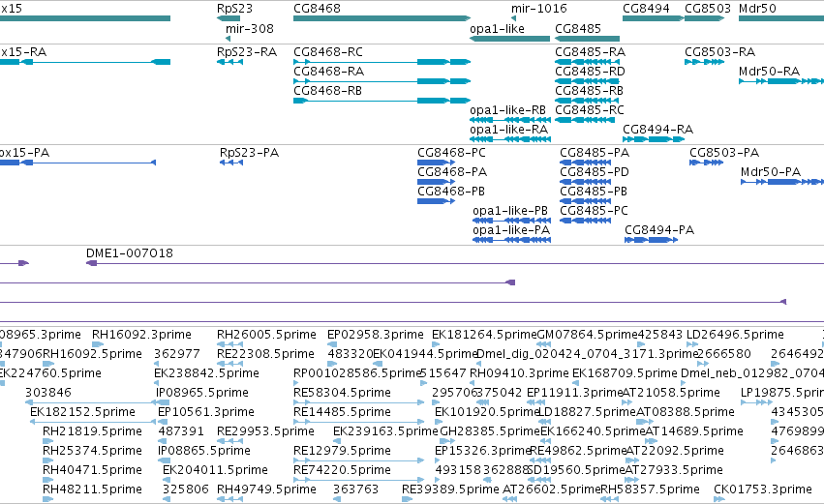The width and height of the screenshot is (824, 504).
Task: Click EST EK238842.5prime
Action: point(206,373)
